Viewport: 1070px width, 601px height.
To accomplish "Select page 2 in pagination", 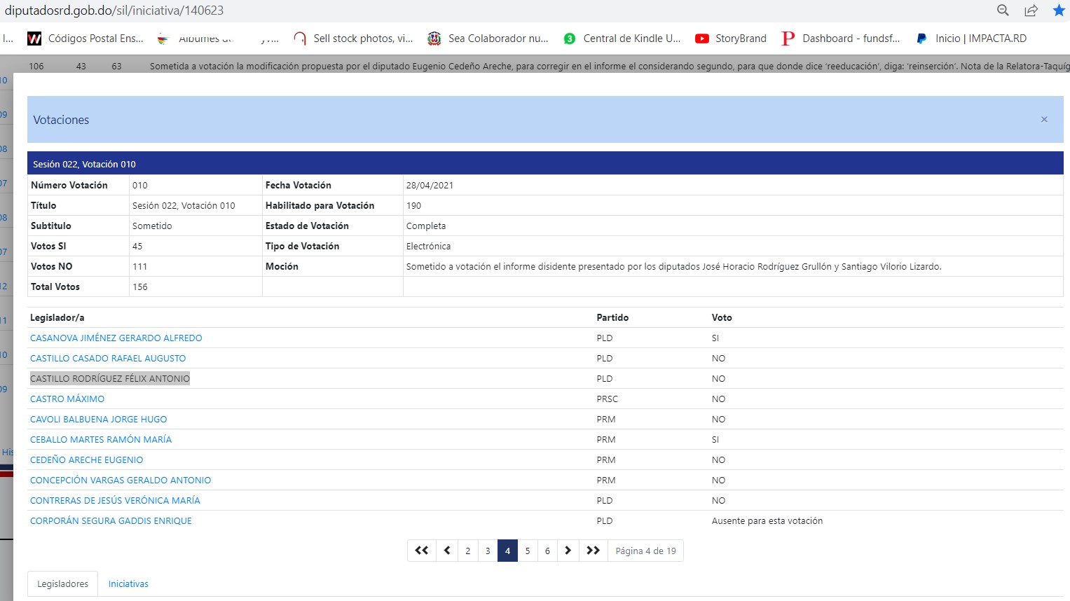I will pos(467,551).
